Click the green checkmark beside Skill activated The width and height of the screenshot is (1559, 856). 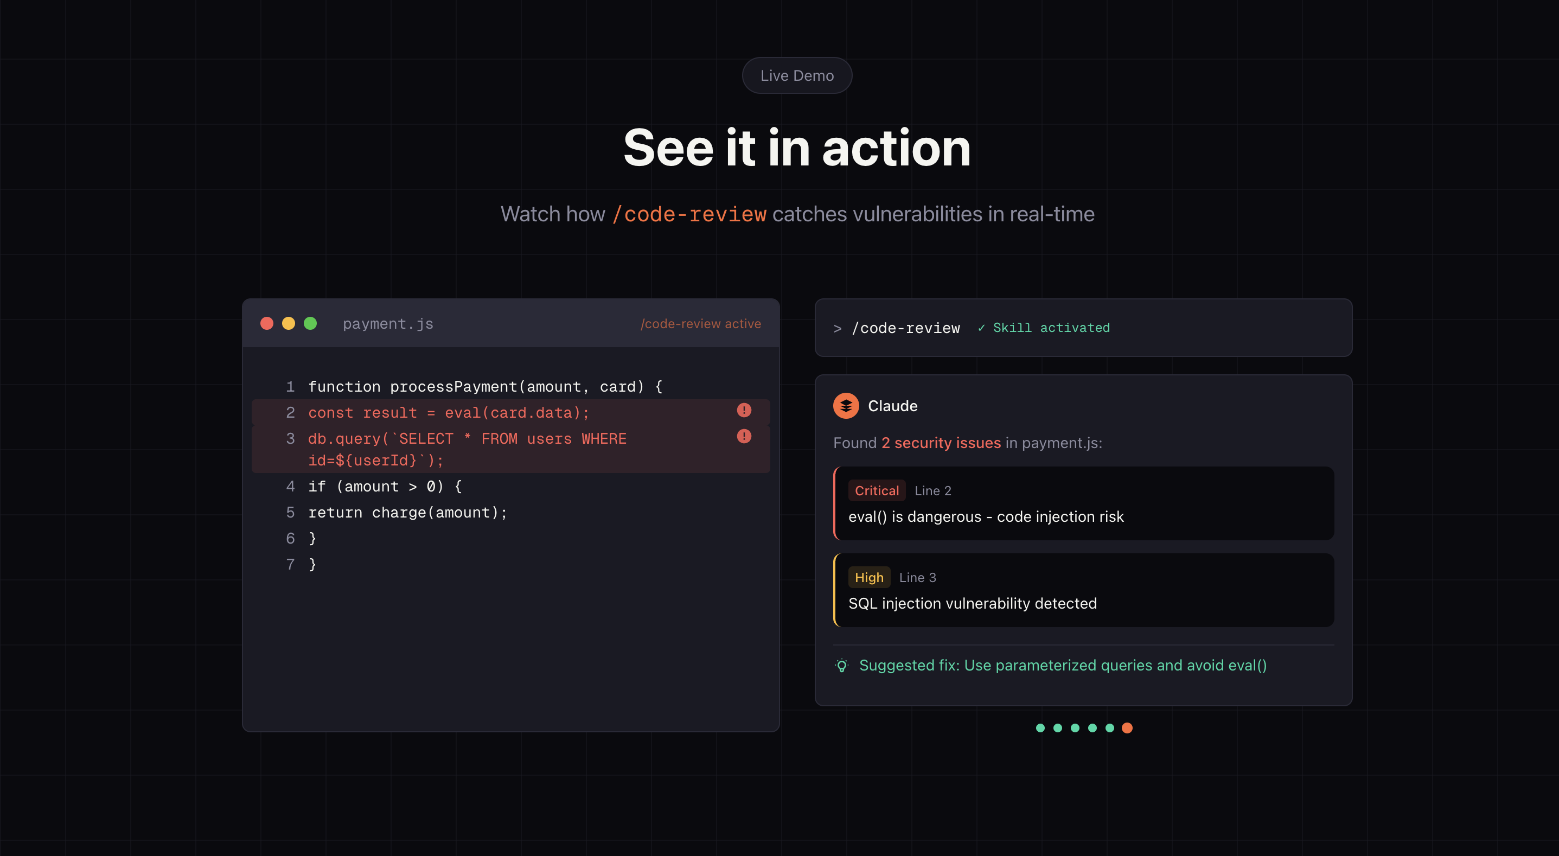tap(982, 328)
